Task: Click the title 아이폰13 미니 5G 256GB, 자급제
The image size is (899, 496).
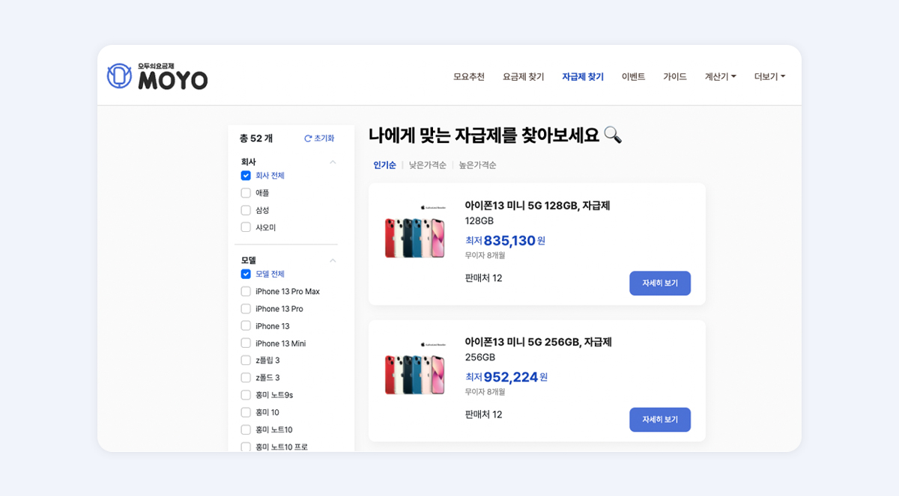Action: (538, 342)
